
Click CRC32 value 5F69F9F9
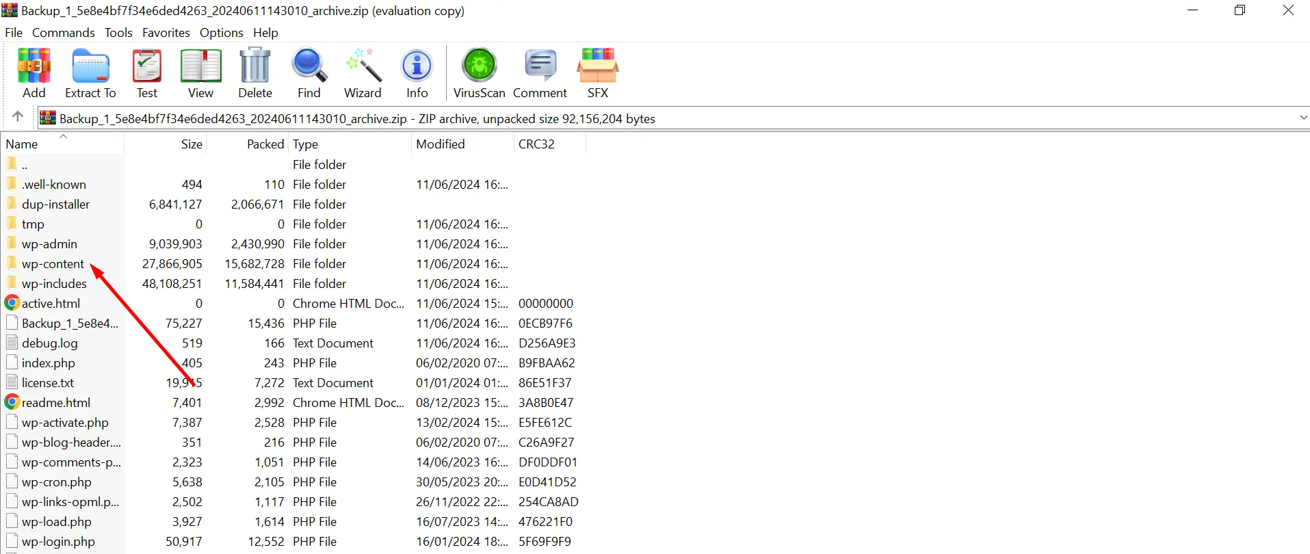coord(545,541)
